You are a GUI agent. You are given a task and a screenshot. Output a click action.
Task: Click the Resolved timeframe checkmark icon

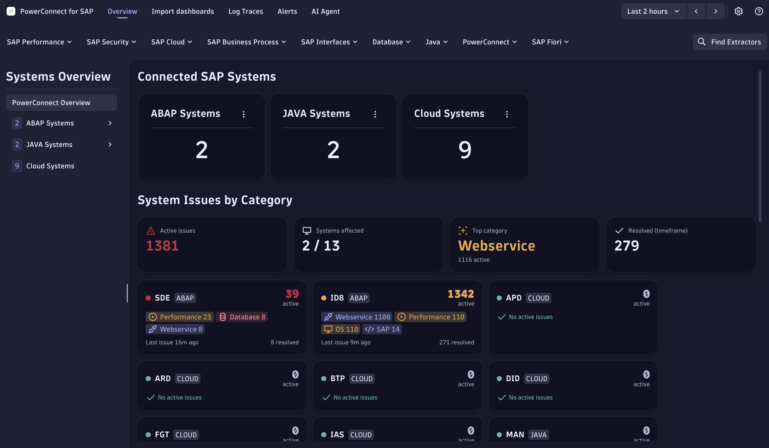click(x=619, y=231)
